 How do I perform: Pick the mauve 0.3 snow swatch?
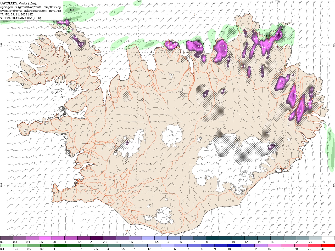click(x=20, y=238)
